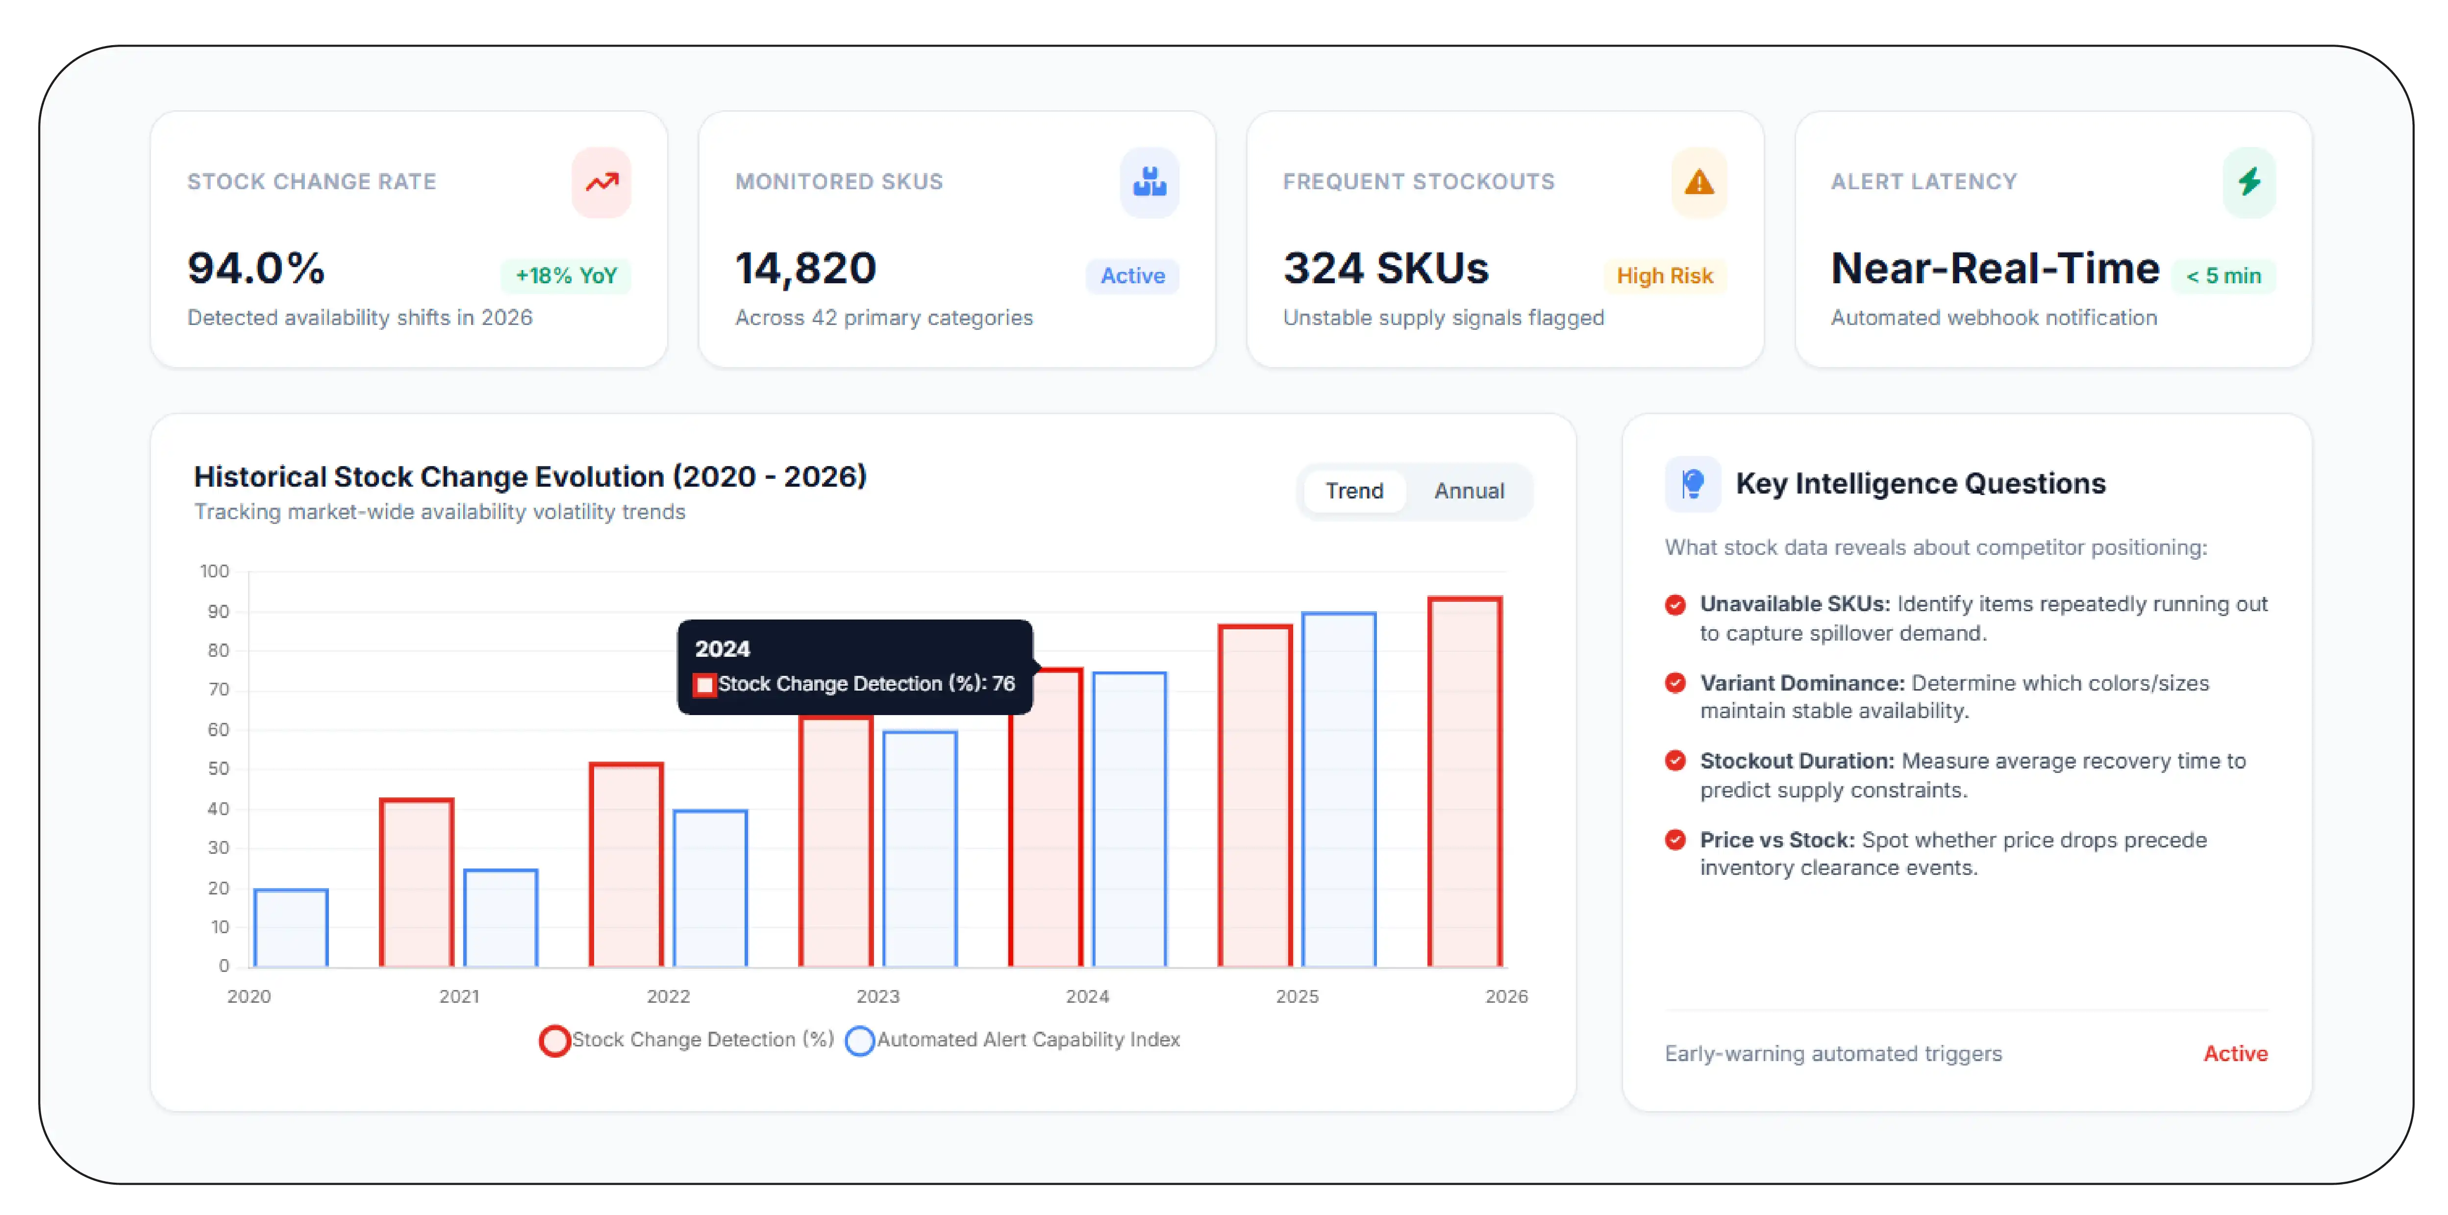Click the blue legend circle for Automated Alert
This screenshot has width=2448, height=1215.
[x=860, y=1041]
